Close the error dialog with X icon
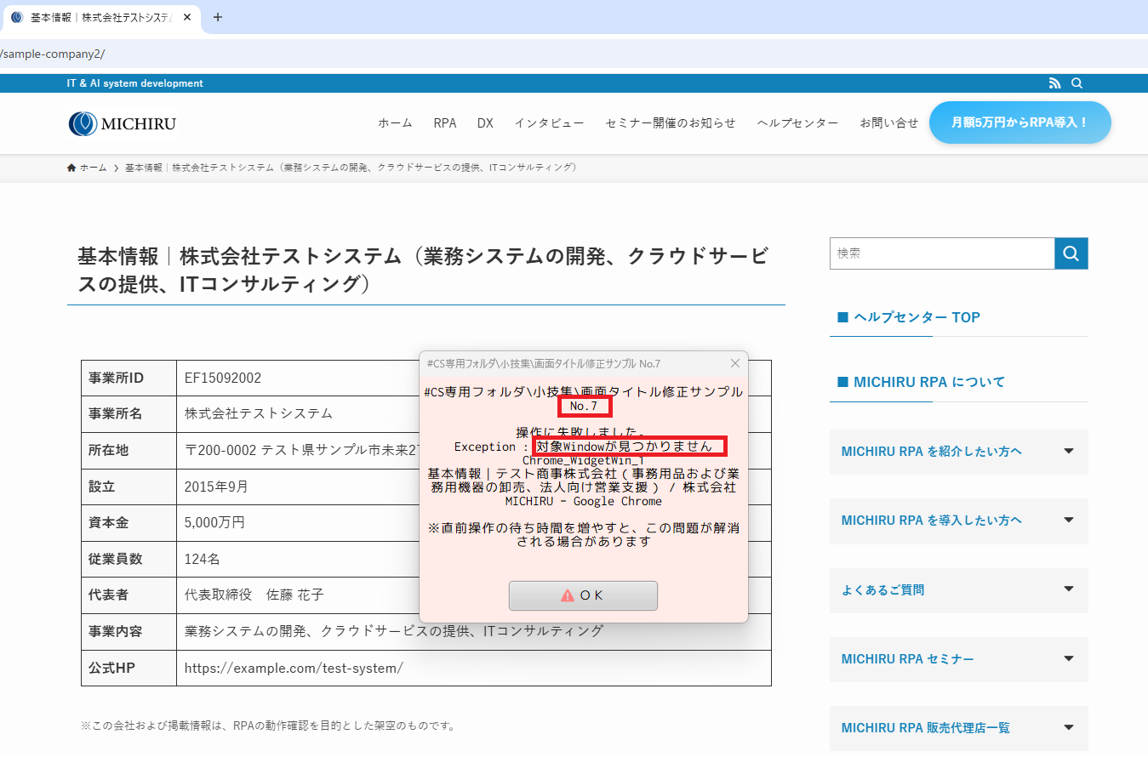Viewport: 1148px width, 757px height. 735,363
